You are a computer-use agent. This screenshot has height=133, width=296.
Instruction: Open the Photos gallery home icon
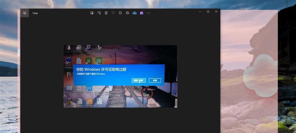(24, 13)
